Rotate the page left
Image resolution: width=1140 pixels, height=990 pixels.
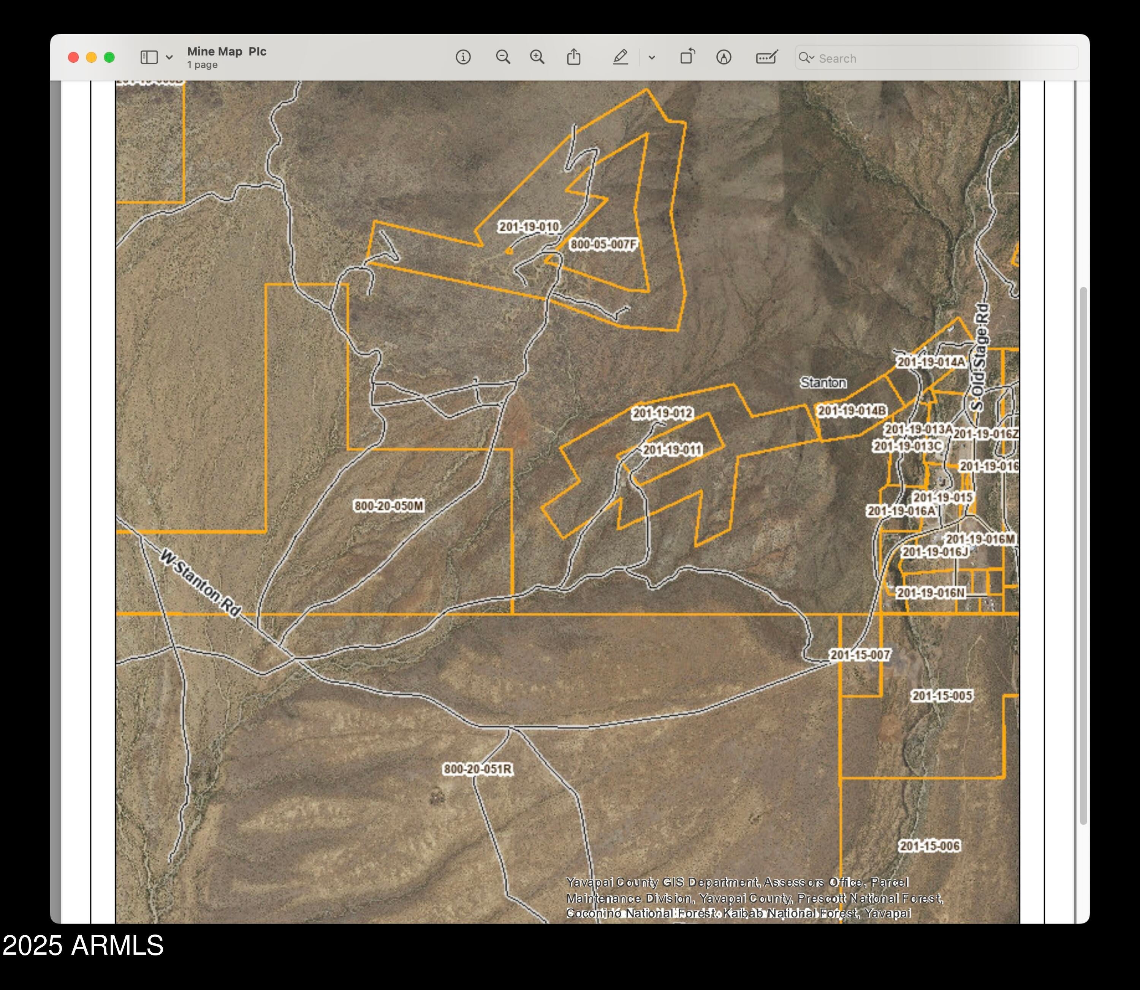pos(687,57)
